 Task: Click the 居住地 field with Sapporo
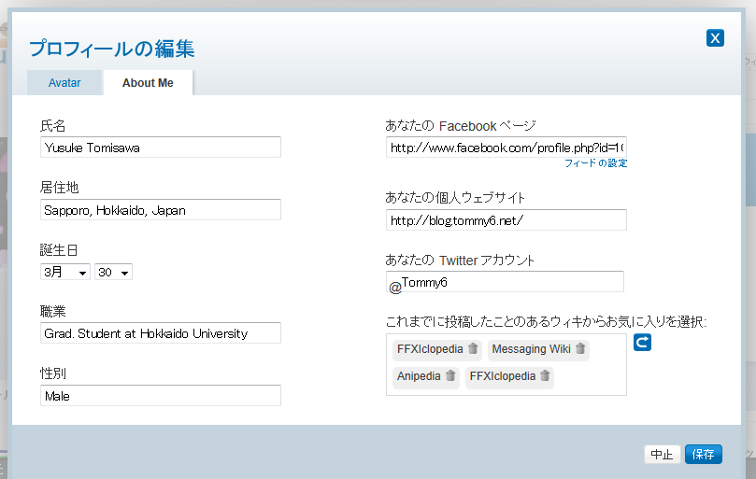tap(161, 210)
